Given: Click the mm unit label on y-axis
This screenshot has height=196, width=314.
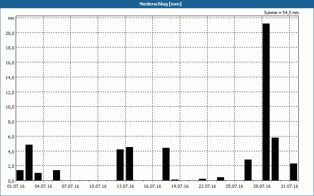Looking at the screenshot, I should 11,18.
